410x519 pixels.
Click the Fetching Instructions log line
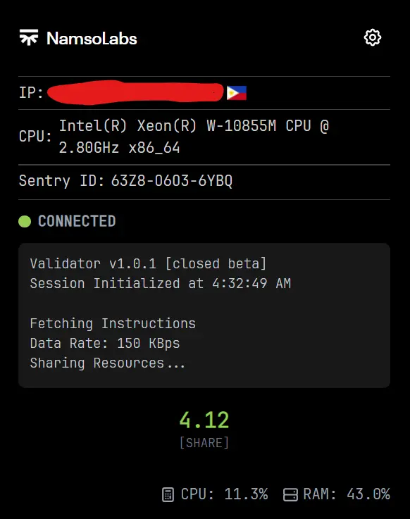[113, 323]
